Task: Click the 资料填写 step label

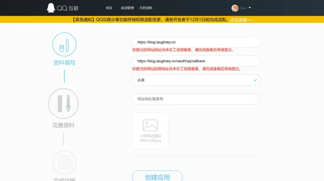Action: tap(64, 63)
